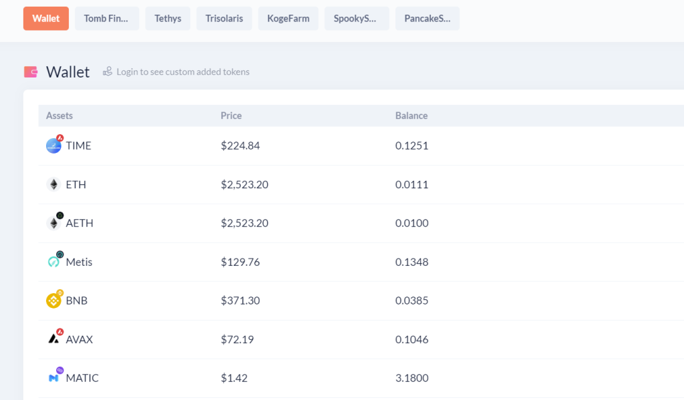Click the 3.1800 MATIC balance
This screenshot has width=684, height=400.
pyautogui.click(x=411, y=378)
